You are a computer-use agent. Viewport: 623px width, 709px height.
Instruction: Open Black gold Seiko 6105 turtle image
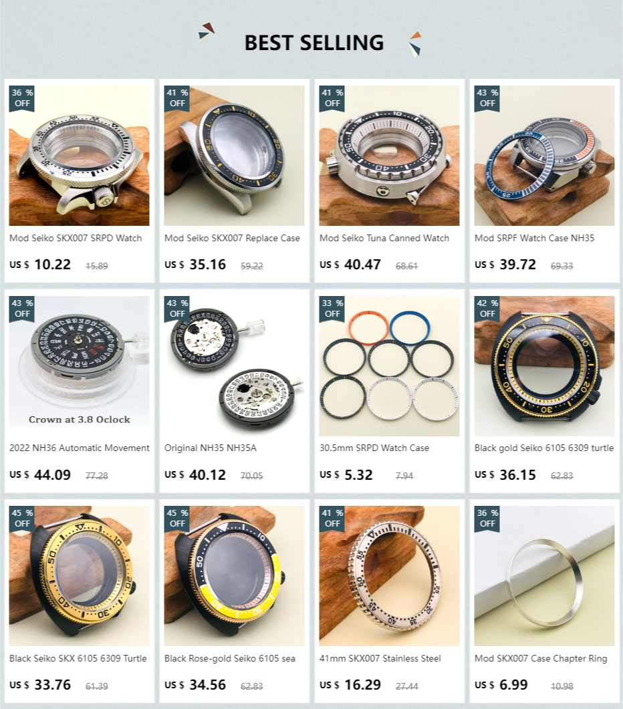point(544,366)
